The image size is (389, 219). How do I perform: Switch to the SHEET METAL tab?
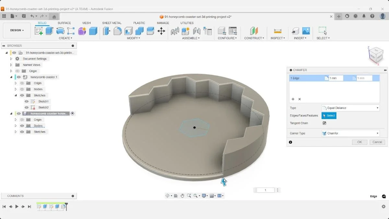(112, 23)
